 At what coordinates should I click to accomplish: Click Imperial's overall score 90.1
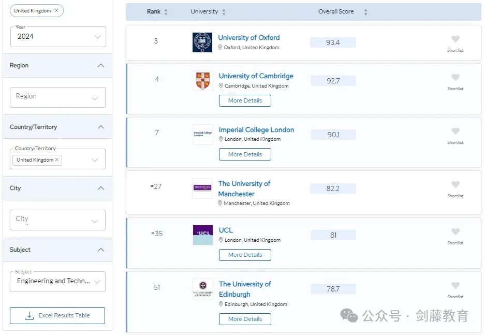click(333, 135)
